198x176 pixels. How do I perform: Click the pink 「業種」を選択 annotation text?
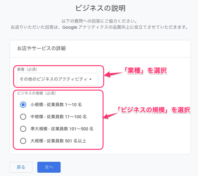coord(146,71)
